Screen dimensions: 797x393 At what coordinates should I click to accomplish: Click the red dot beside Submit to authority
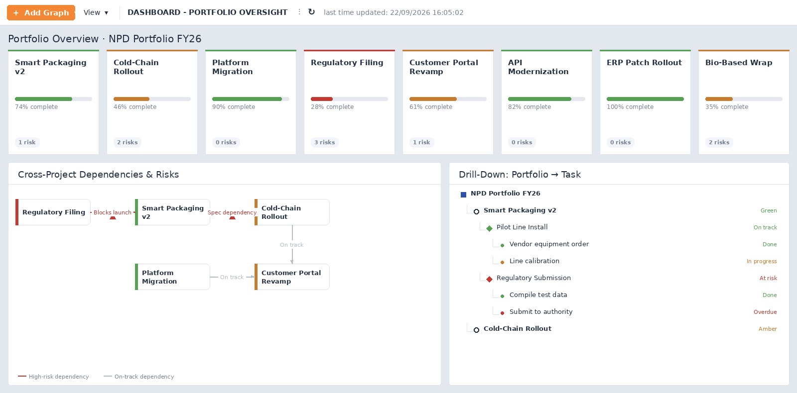pos(502,313)
